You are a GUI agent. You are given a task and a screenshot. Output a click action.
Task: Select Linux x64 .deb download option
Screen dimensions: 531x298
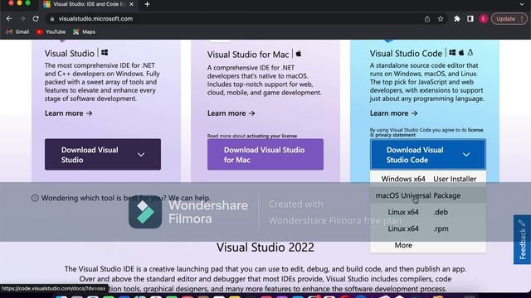click(x=428, y=212)
